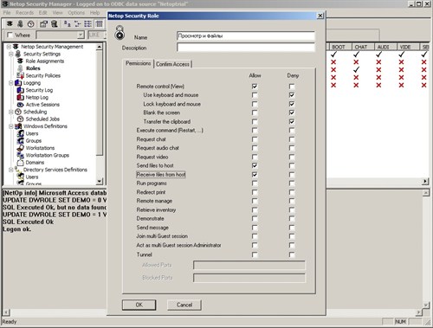Open the Records menu
The height and width of the screenshot is (328, 433).
click(24, 13)
